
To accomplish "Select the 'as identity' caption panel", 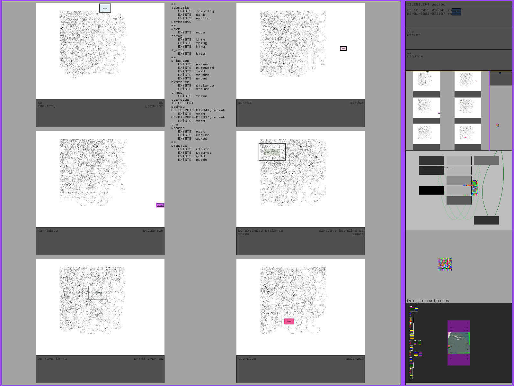I will pyautogui.click(x=100, y=113).
